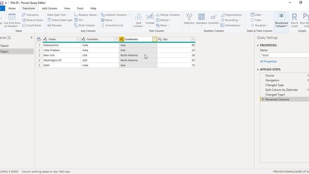
Task: Click Use First Row as Headers
Action: click(x=12, y=20)
